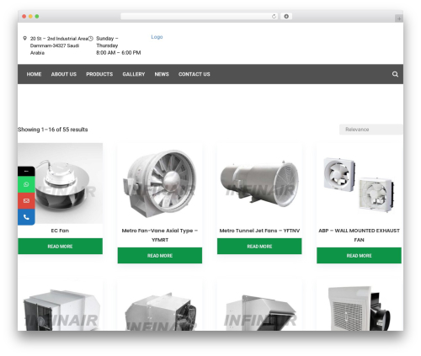Click the browser download circle icon
This screenshot has width=421, height=356.
(x=286, y=16)
